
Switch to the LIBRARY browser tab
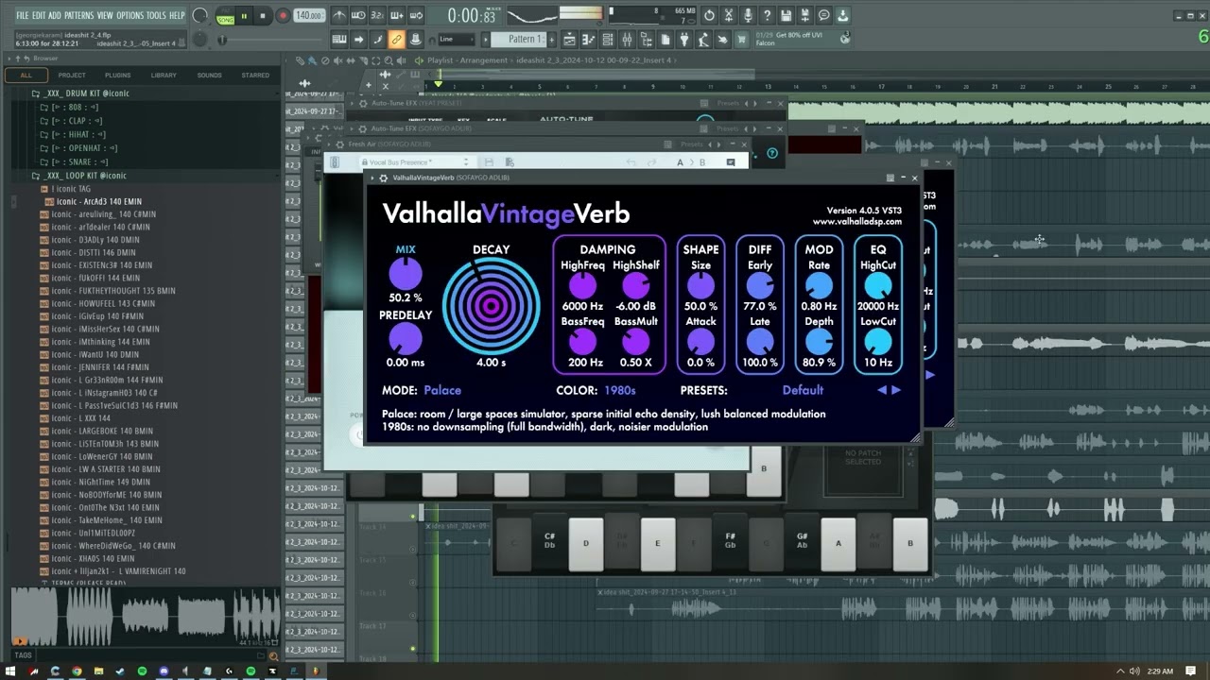click(x=164, y=76)
